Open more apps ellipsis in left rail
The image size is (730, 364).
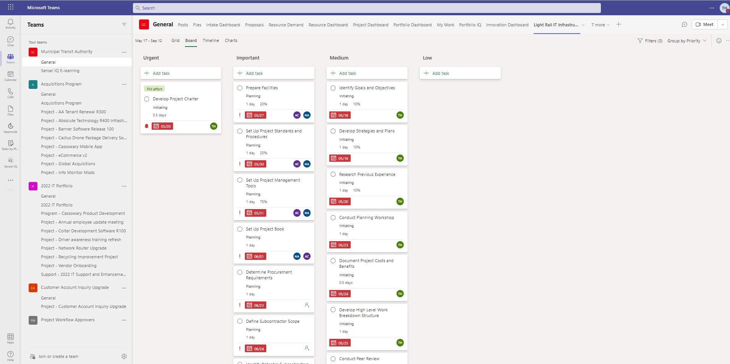pos(10,180)
